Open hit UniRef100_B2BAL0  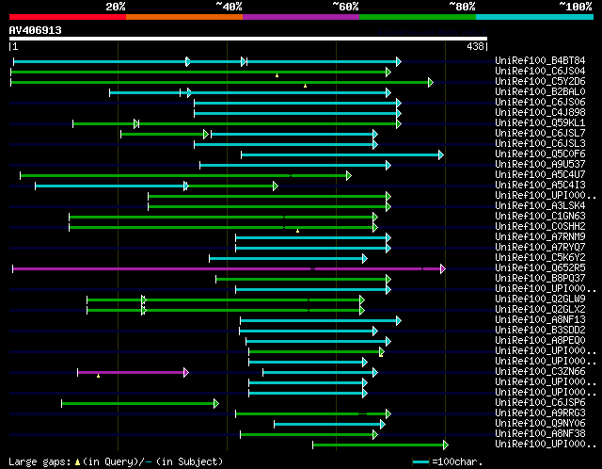540,91
